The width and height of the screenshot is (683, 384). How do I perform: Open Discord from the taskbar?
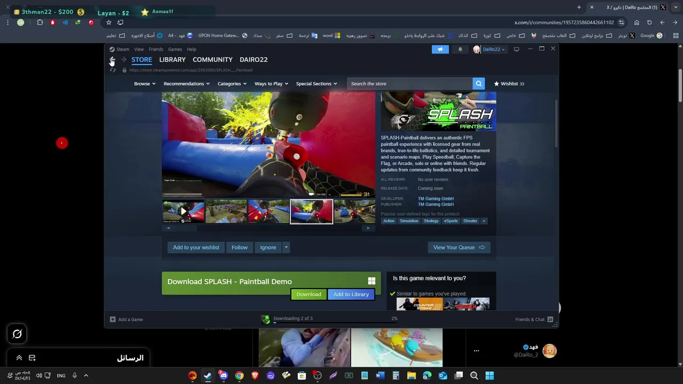coord(224,375)
